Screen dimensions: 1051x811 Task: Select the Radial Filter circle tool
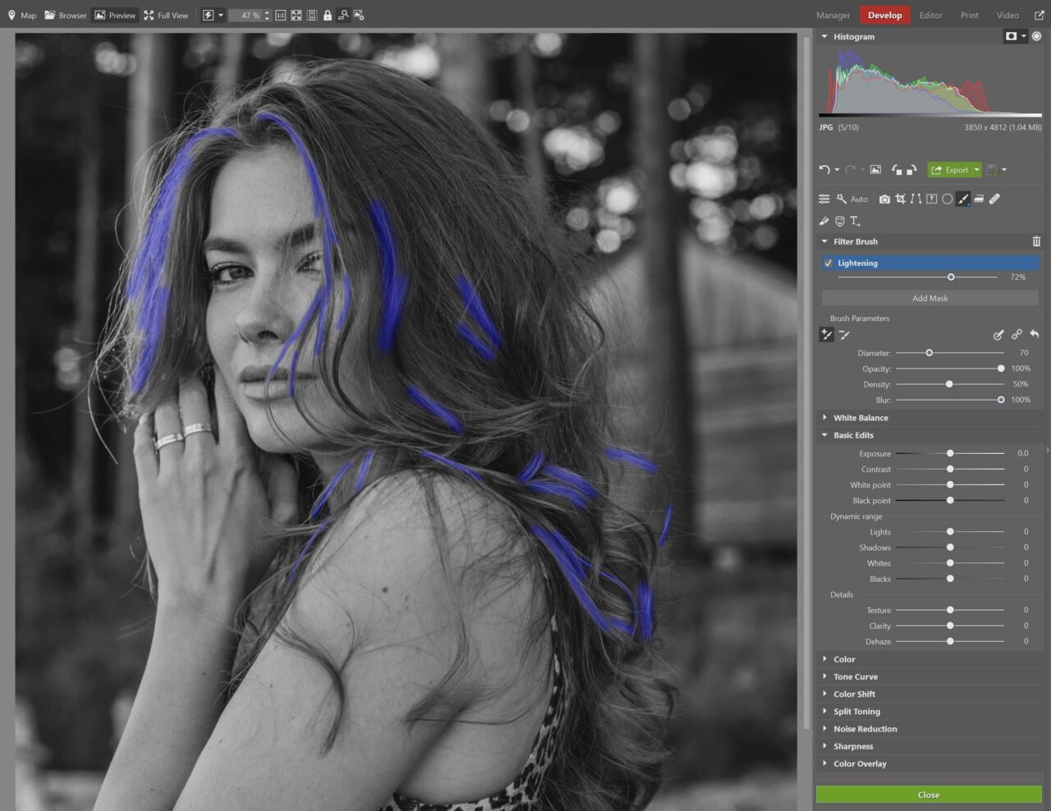pyautogui.click(x=948, y=199)
